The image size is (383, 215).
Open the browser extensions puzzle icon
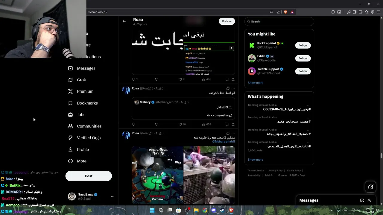click(333, 12)
